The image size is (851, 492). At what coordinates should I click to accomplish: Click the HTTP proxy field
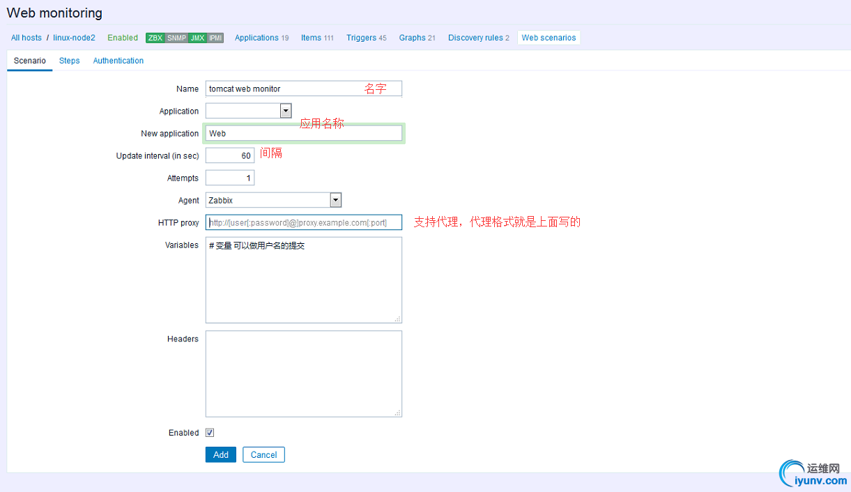tap(304, 222)
